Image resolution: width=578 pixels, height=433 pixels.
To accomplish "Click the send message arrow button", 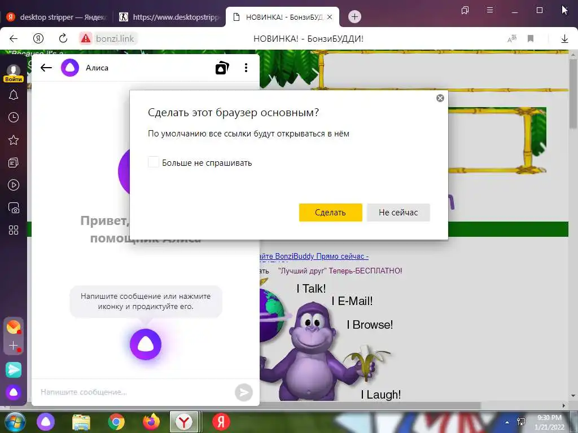I will point(244,392).
